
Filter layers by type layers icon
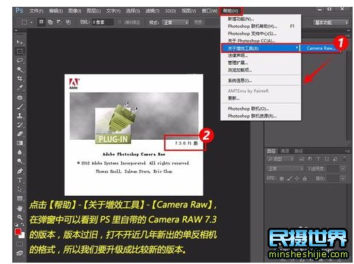[318, 159]
